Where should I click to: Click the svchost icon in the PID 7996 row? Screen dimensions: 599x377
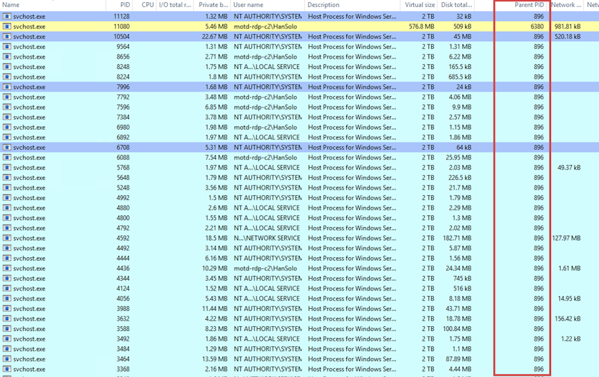[x=7, y=87]
